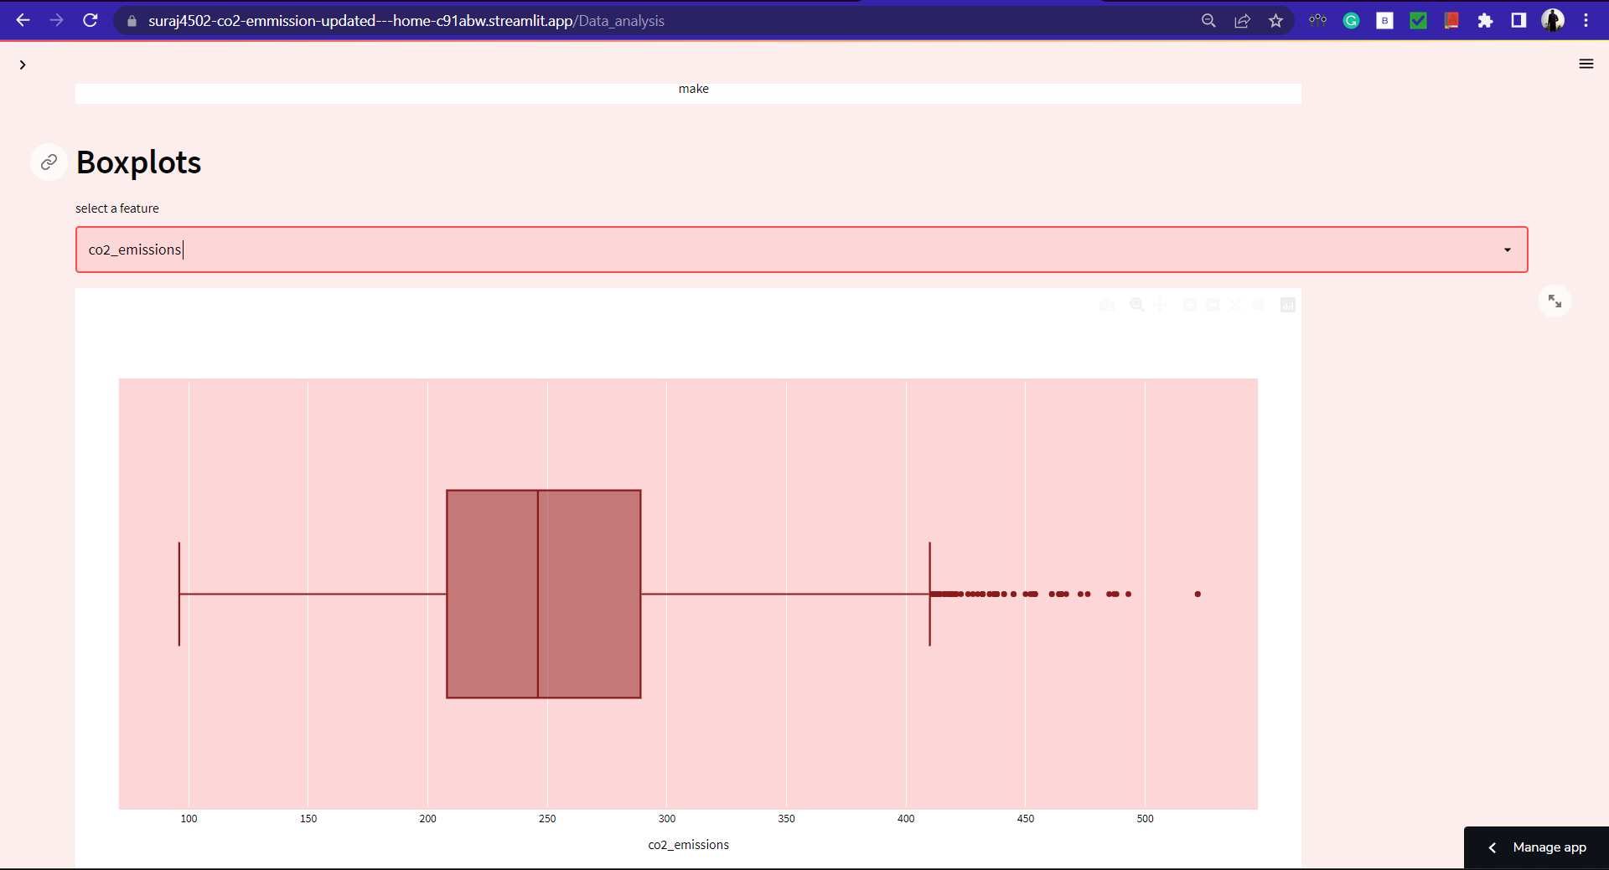The image size is (1609, 870).
Task: Bookmark this Streamlit app page
Action: [1276, 20]
